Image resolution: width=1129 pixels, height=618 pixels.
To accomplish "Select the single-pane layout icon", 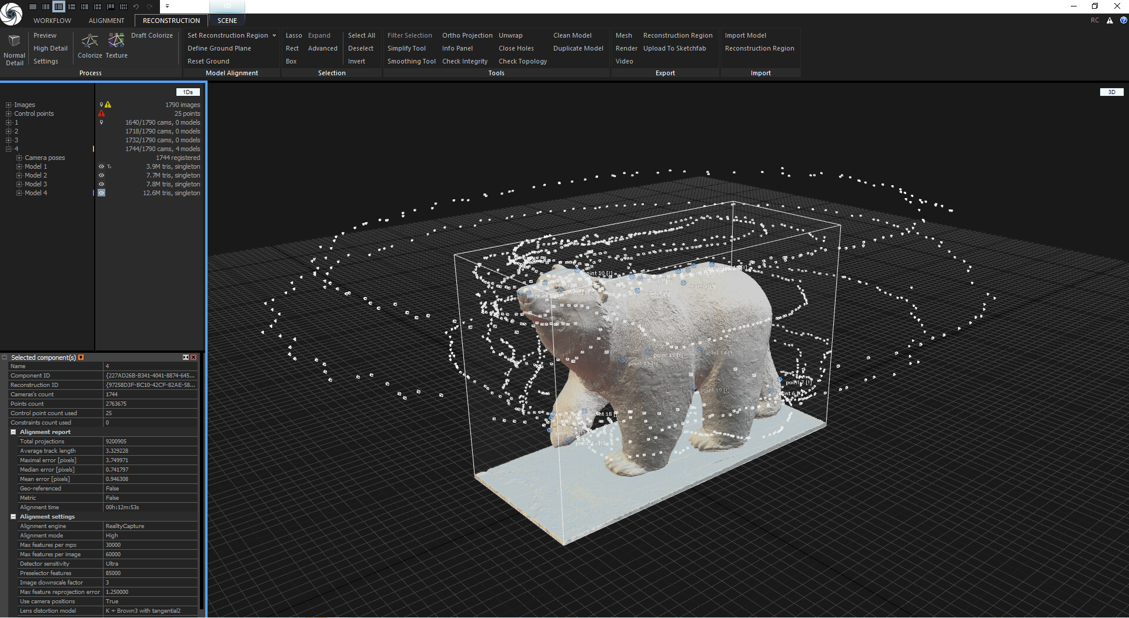I will [32, 6].
